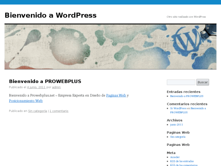Image resolution: width=221 pixels, height=166 pixels.
Task: Click the Archivos sidebar heading
Action: point(174,120)
